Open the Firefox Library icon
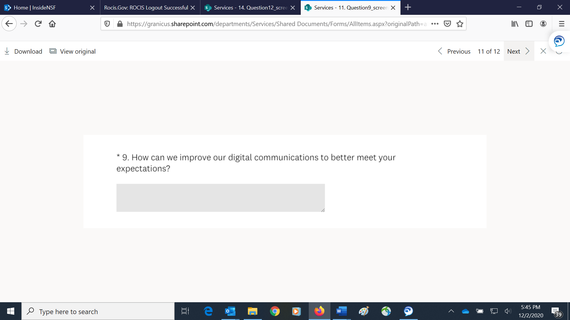 (515, 24)
